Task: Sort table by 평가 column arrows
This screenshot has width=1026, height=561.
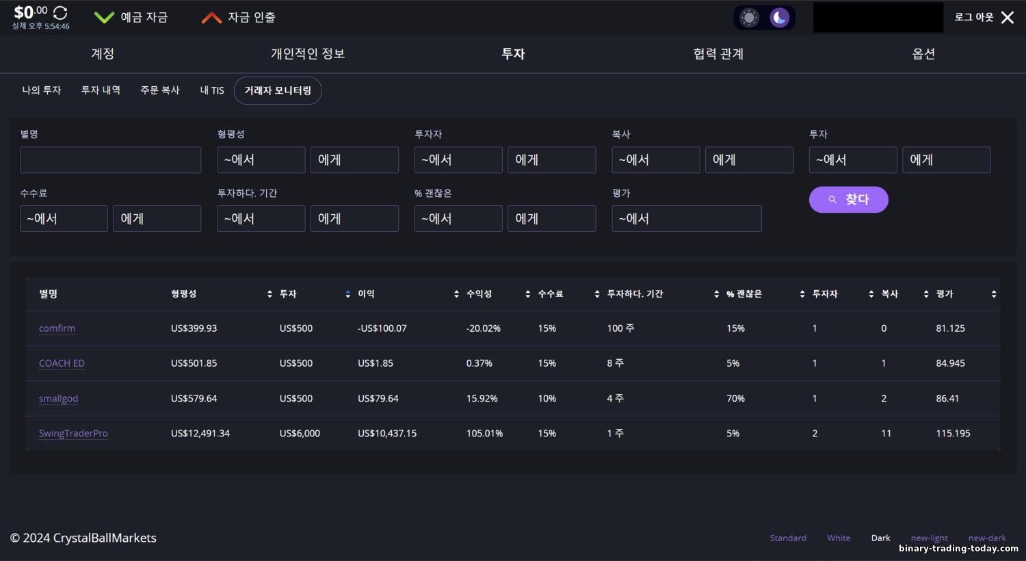Action: click(994, 294)
